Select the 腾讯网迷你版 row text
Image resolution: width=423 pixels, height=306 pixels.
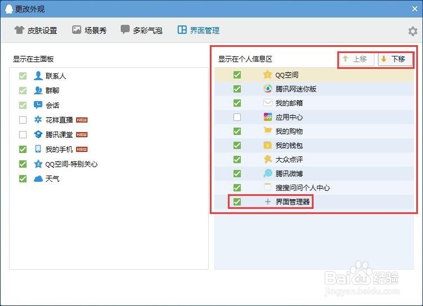click(x=296, y=89)
